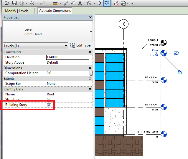This screenshot has width=188, height=159.
Task: Select the Tag by Category tool
Action: (73, 3)
